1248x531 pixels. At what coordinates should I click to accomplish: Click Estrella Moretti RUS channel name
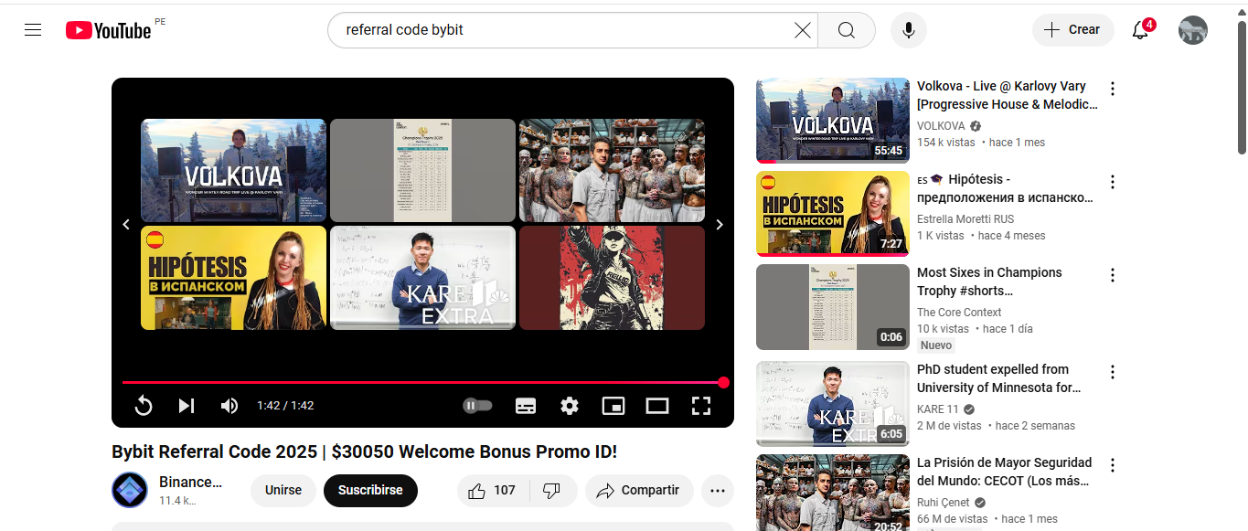965,219
